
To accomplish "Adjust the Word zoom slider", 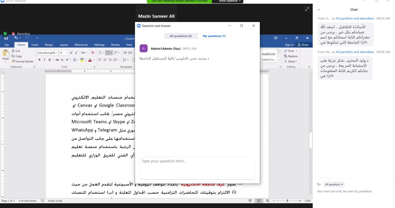I will [287, 201].
